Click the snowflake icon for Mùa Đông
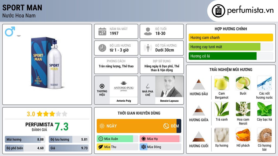The width and height of the screenshot is (278, 156). 144,147
